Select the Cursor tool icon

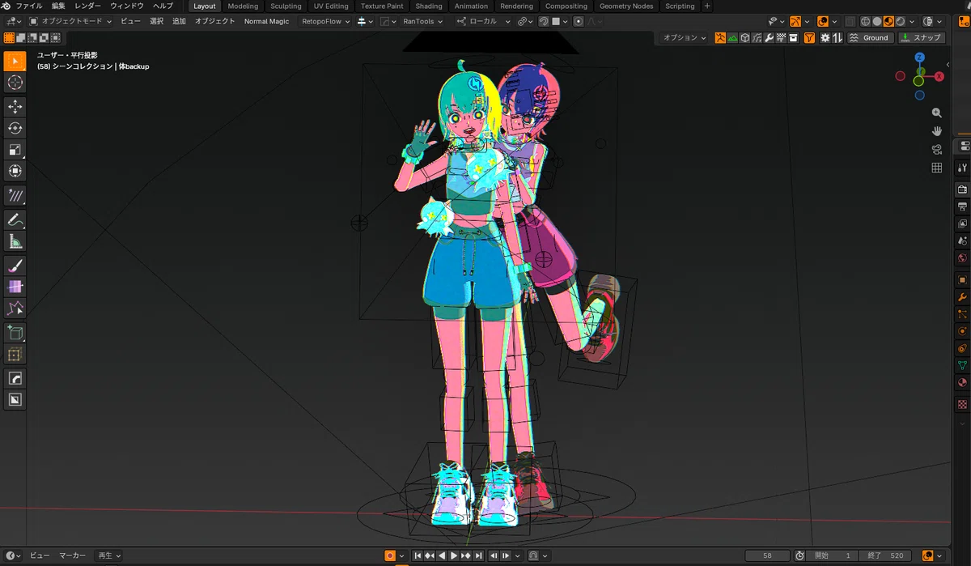(x=15, y=83)
